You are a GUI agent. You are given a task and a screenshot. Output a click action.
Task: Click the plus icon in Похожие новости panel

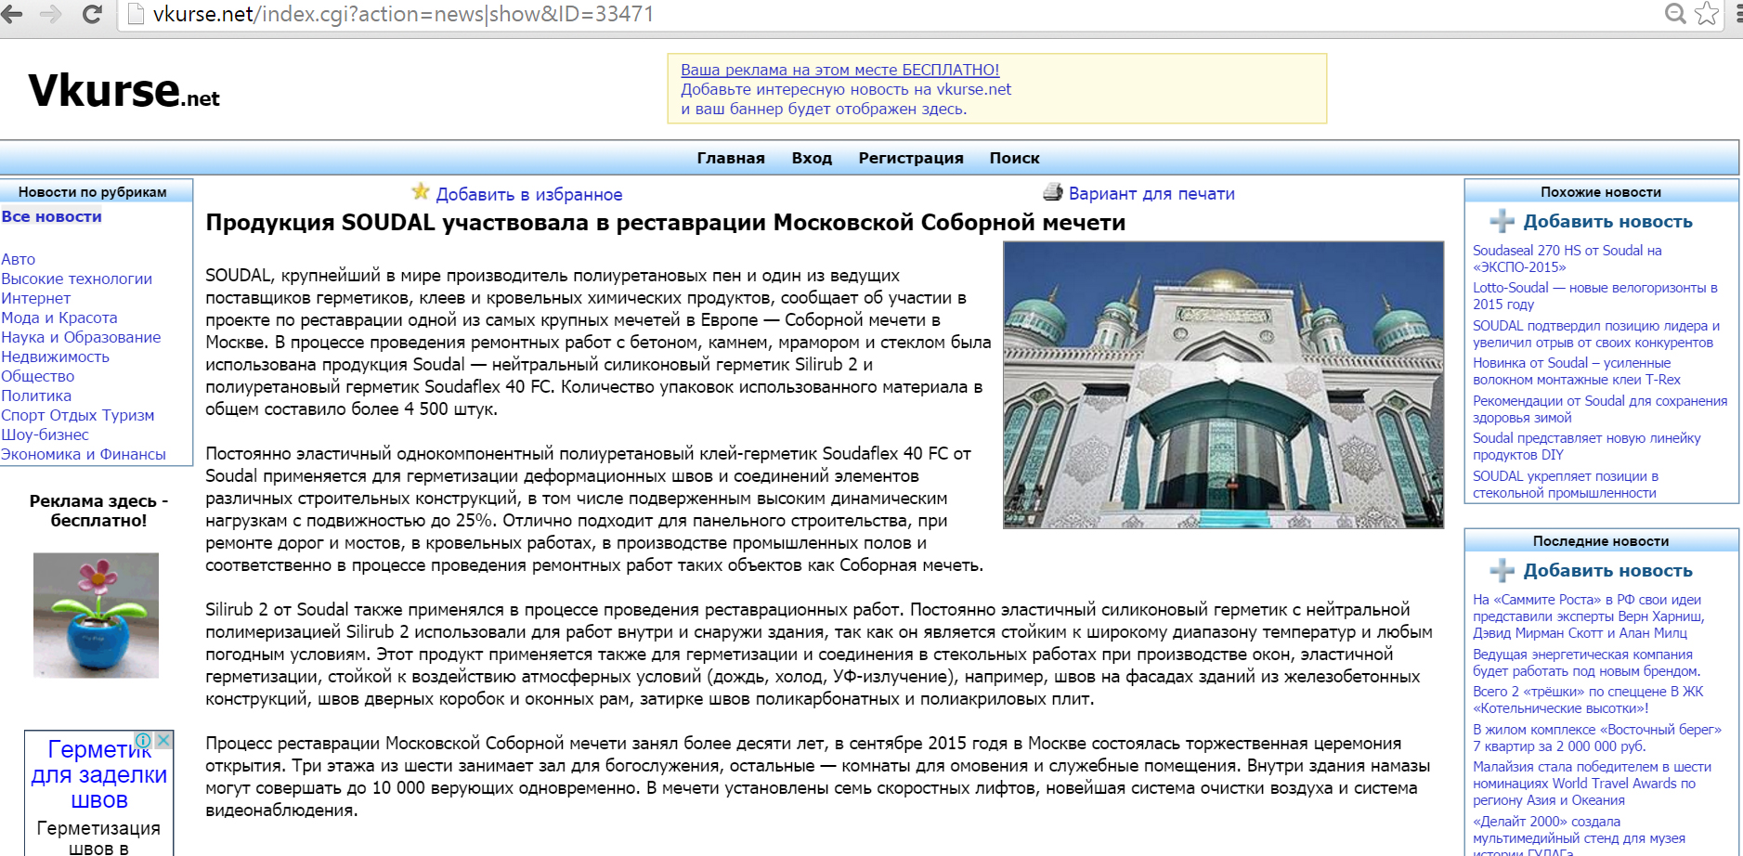click(x=1502, y=221)
